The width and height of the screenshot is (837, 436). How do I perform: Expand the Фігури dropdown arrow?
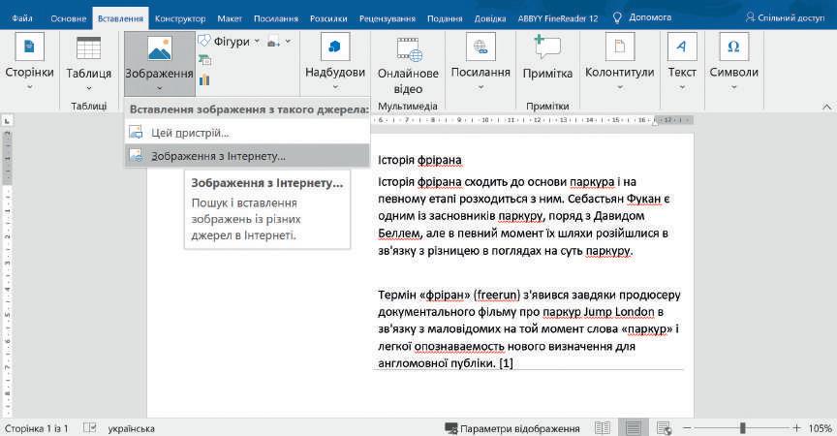(257, 41)
